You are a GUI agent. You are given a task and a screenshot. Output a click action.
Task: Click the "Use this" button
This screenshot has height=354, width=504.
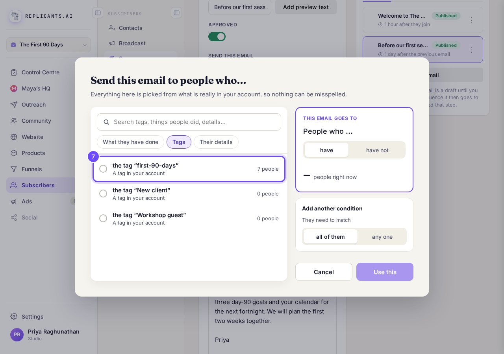coord(385,272)
